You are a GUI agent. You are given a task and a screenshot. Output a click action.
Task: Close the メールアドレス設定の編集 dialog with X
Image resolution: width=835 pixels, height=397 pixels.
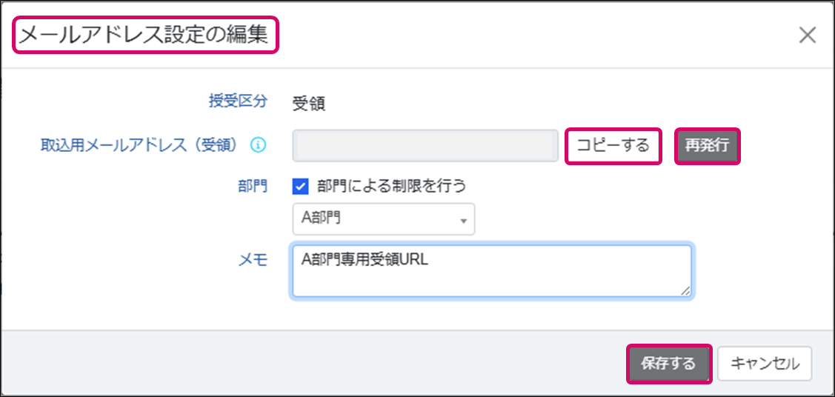[807, 35]
